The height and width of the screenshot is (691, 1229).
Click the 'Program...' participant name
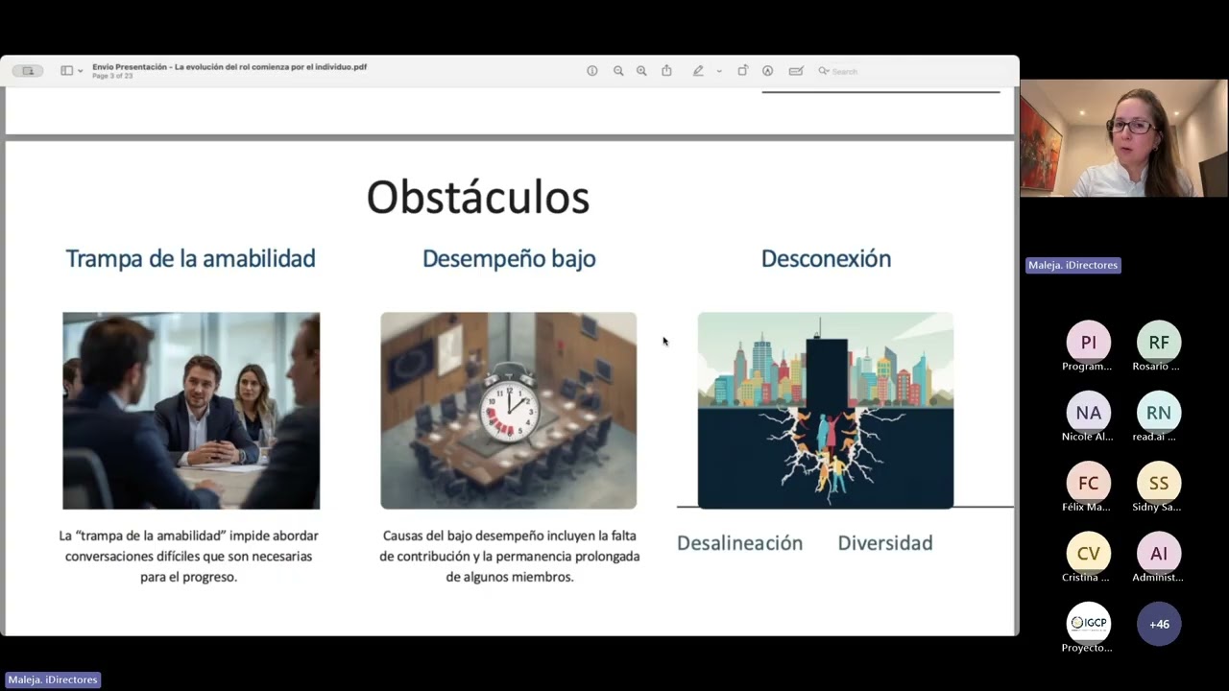point(1088,367)
